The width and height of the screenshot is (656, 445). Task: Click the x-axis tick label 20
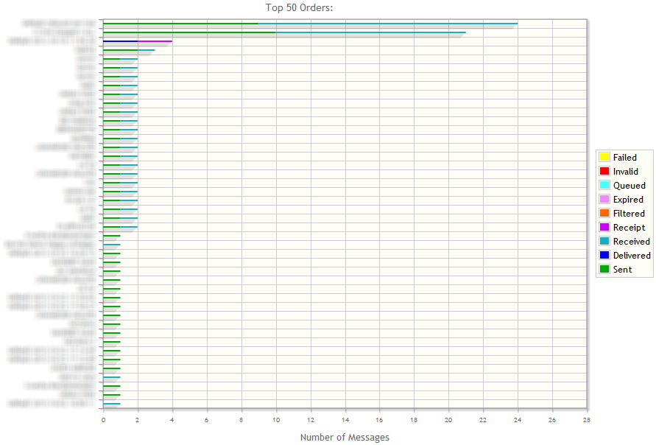448,419
